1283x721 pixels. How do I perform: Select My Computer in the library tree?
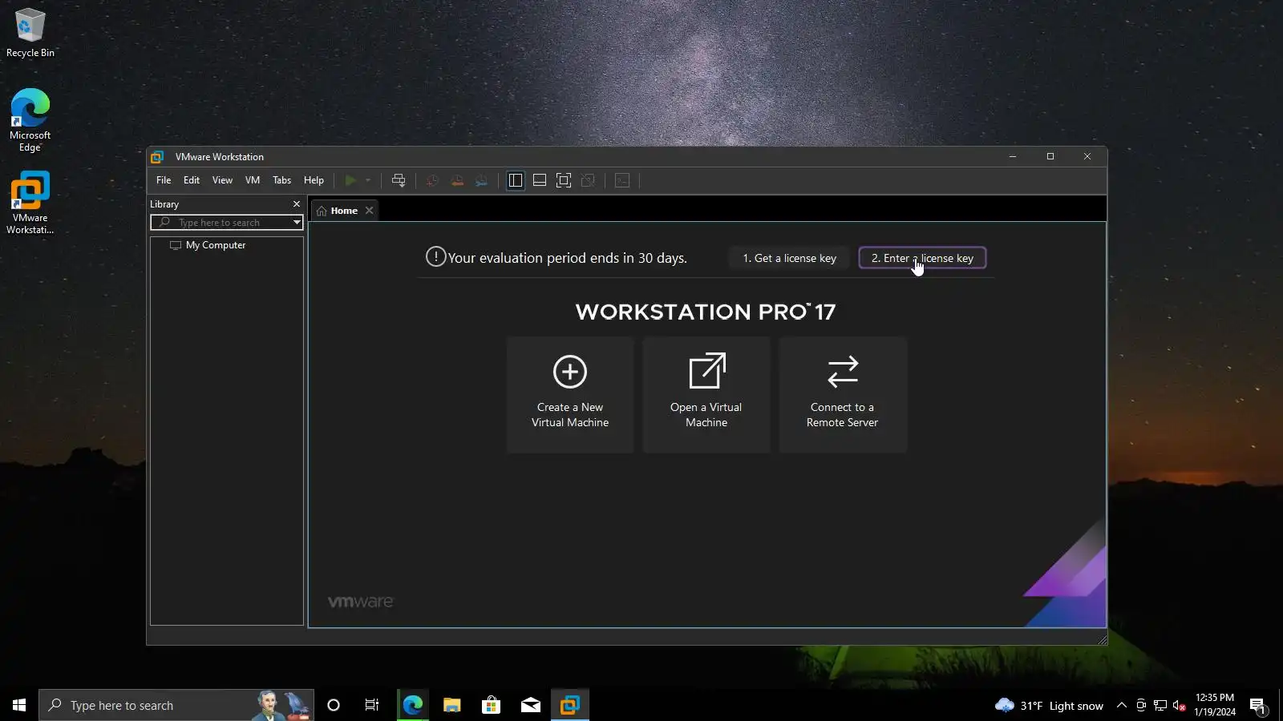216,245
